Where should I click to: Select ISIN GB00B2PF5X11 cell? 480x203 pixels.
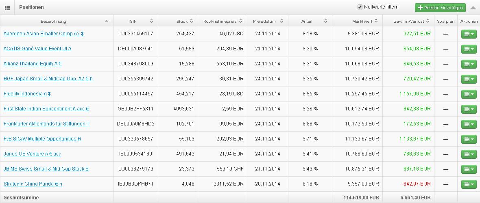135,108
